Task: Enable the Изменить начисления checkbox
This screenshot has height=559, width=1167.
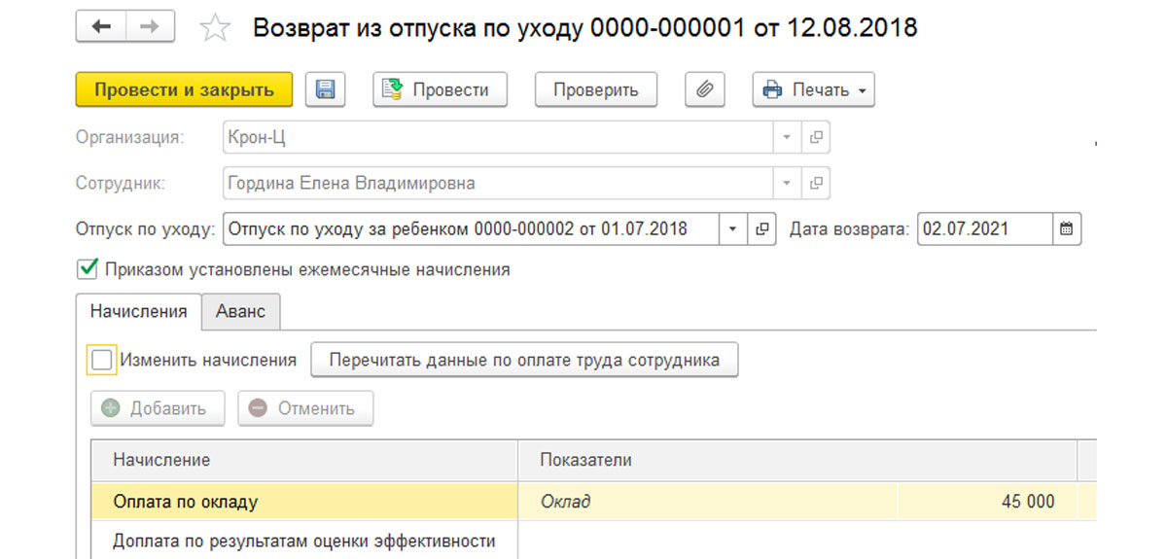Action: pos(101,360)
